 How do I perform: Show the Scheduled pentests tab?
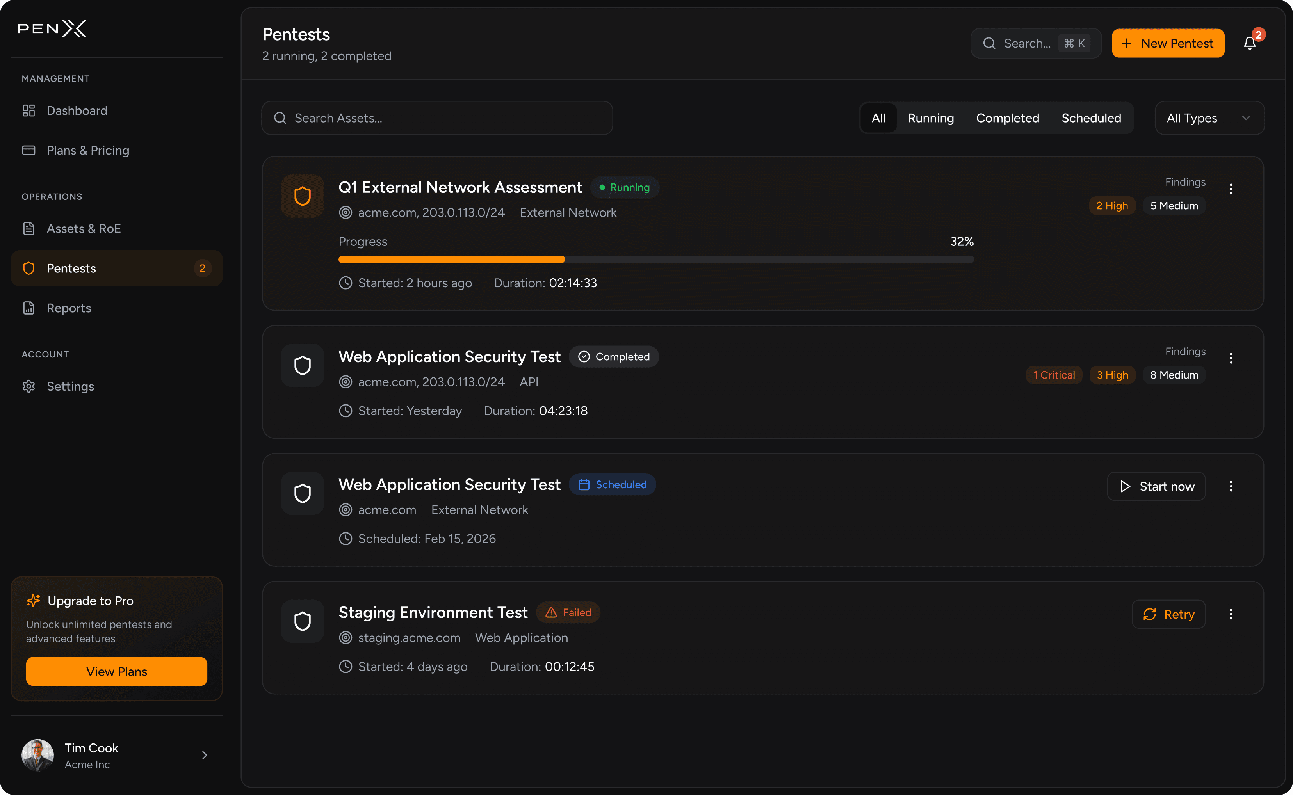[x=1090, y=118]
